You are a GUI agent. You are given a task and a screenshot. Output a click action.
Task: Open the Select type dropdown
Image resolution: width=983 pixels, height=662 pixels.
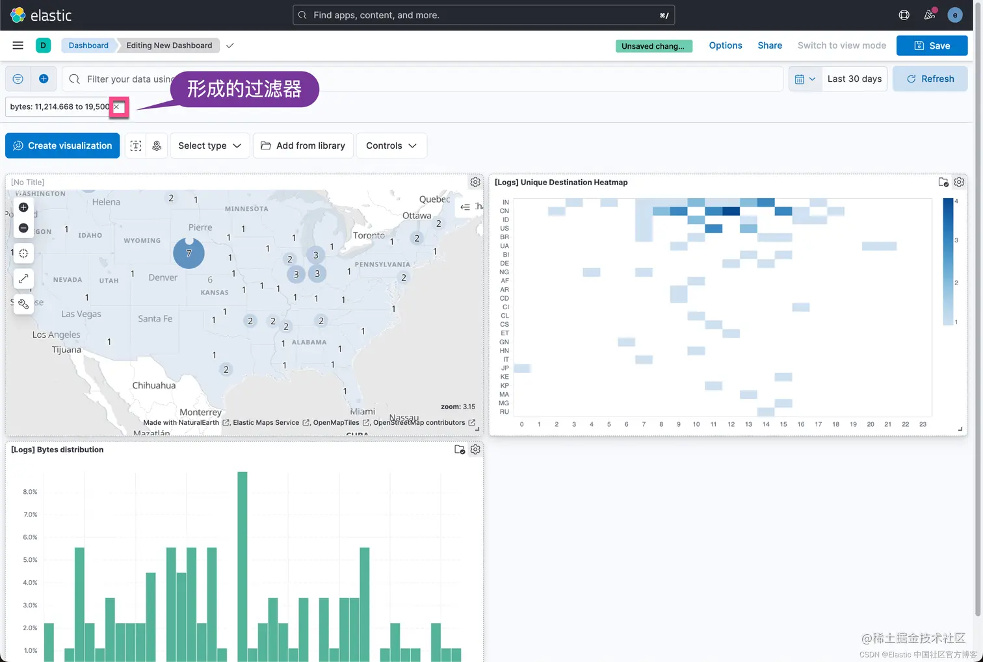tap(209, 146)
